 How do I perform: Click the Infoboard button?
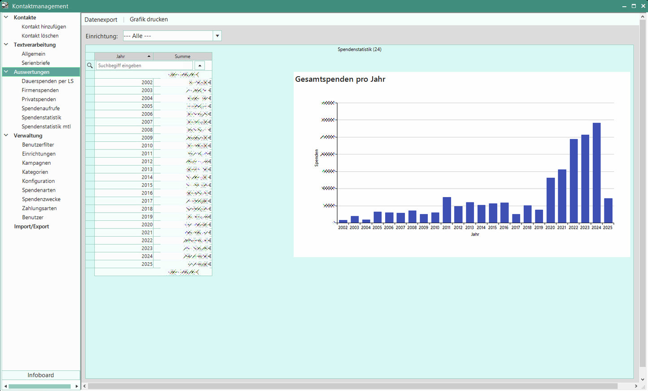(x=40, y=375)
